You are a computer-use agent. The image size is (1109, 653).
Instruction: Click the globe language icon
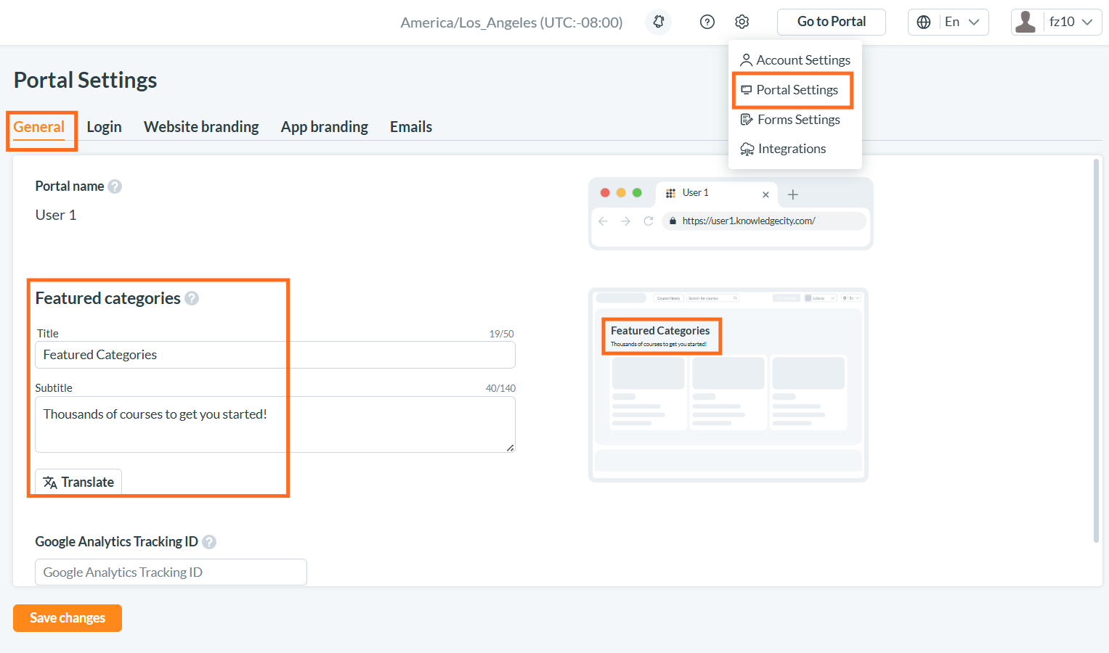tap(924, 22)
